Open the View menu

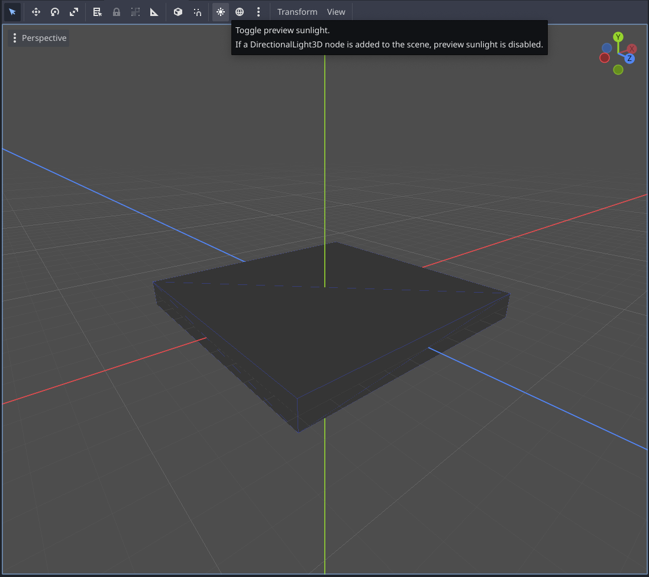336,12
